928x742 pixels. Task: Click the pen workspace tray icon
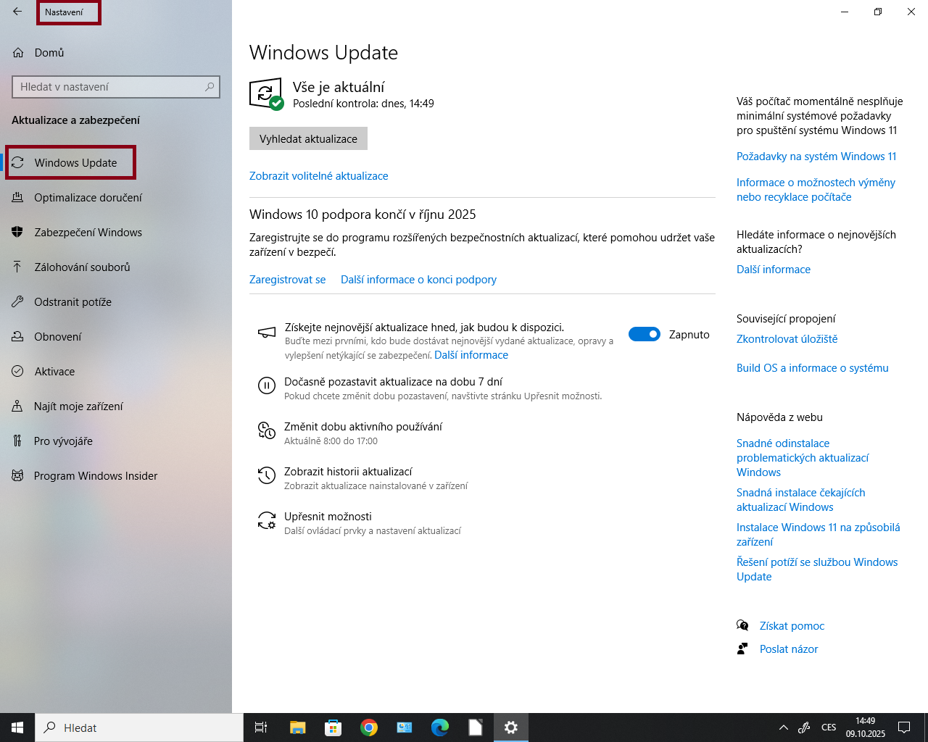pyautogui.click(x=804, y=728)
